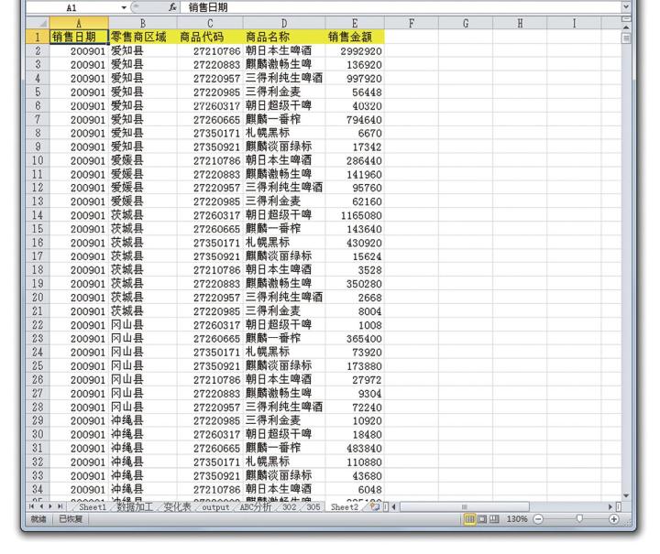Select header cell 销售日期
Viewport: 660px width, 554px height.
click(79, 37)
